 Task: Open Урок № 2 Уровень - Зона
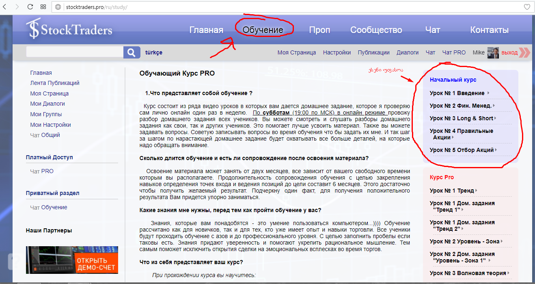point(464,241)
